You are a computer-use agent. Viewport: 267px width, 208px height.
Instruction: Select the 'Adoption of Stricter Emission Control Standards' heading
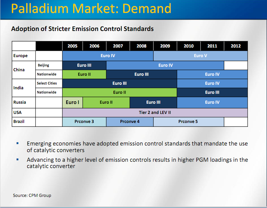click(82, 29)
